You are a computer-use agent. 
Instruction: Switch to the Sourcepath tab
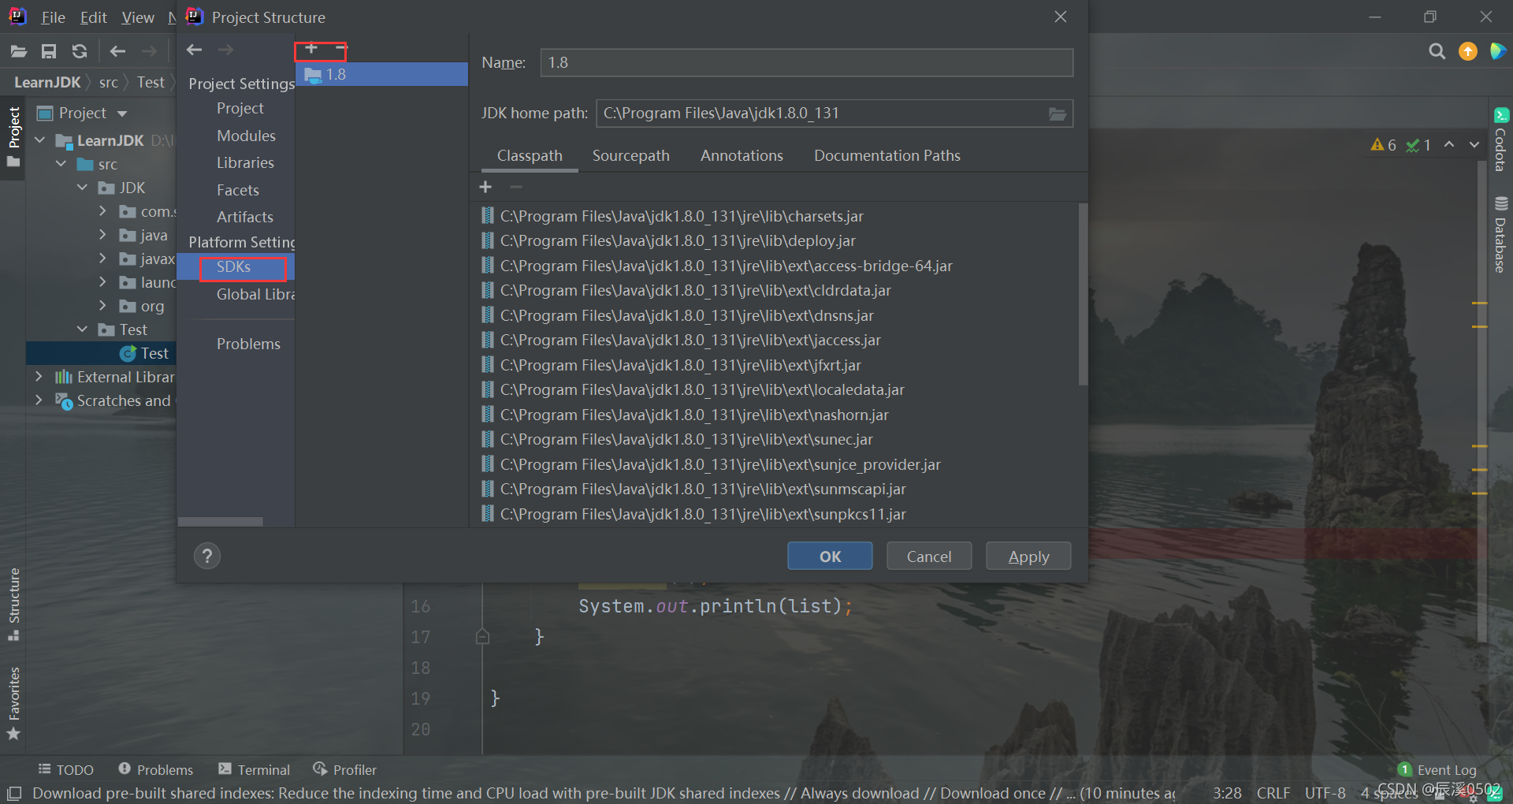tap(630, 156)
